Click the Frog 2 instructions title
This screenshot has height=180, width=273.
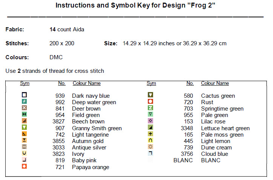(136, 6)
